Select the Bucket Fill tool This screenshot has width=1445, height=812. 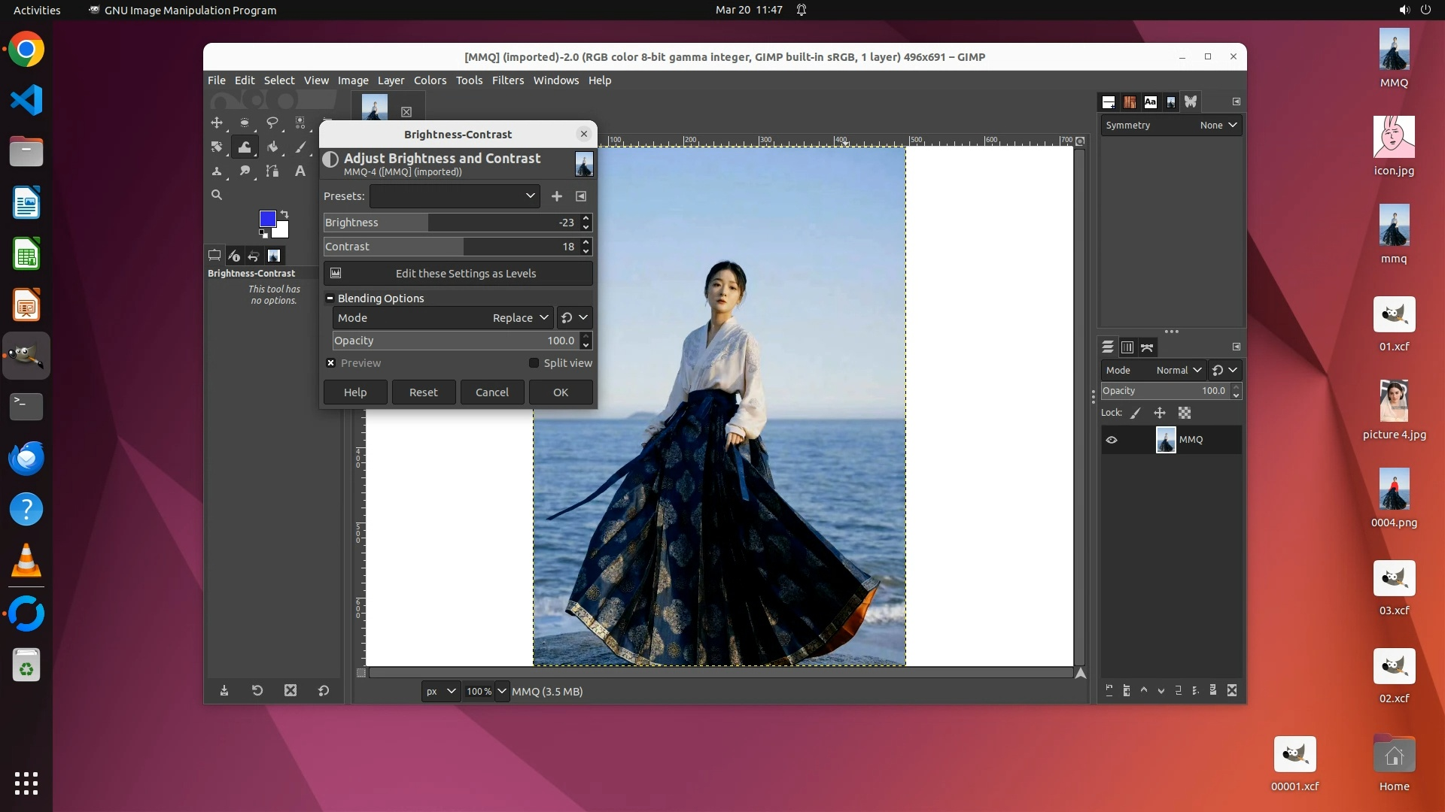[x=272, y=147]
